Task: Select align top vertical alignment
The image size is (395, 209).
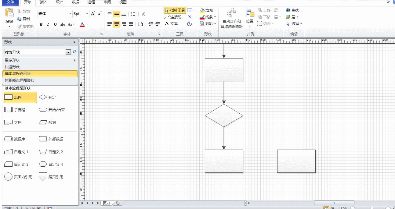Action: [110, 14]
